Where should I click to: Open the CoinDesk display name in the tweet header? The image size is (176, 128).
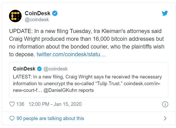point(38,13)
